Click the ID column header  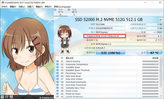point(62,58)
